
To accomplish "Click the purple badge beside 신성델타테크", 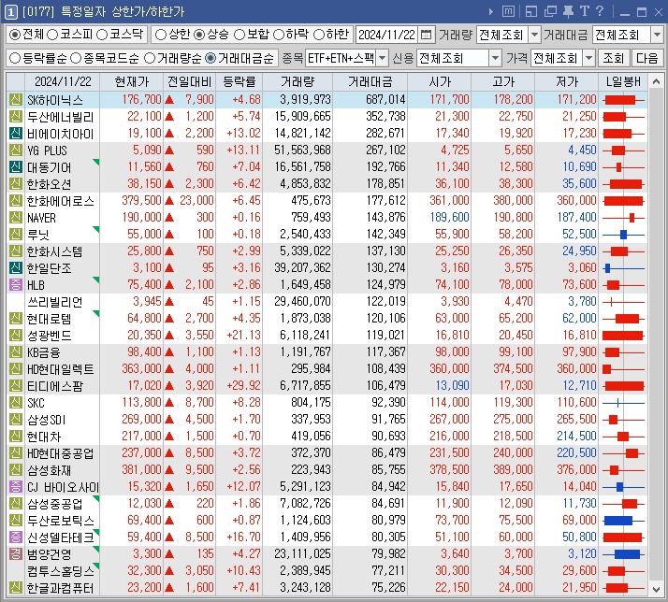I will [16, 537].
